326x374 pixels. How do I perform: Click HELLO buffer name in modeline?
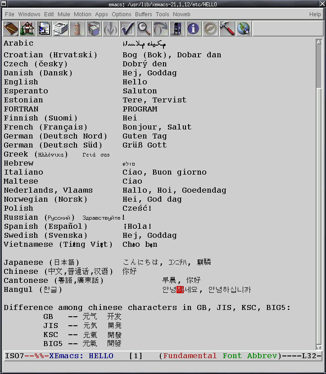101,356
